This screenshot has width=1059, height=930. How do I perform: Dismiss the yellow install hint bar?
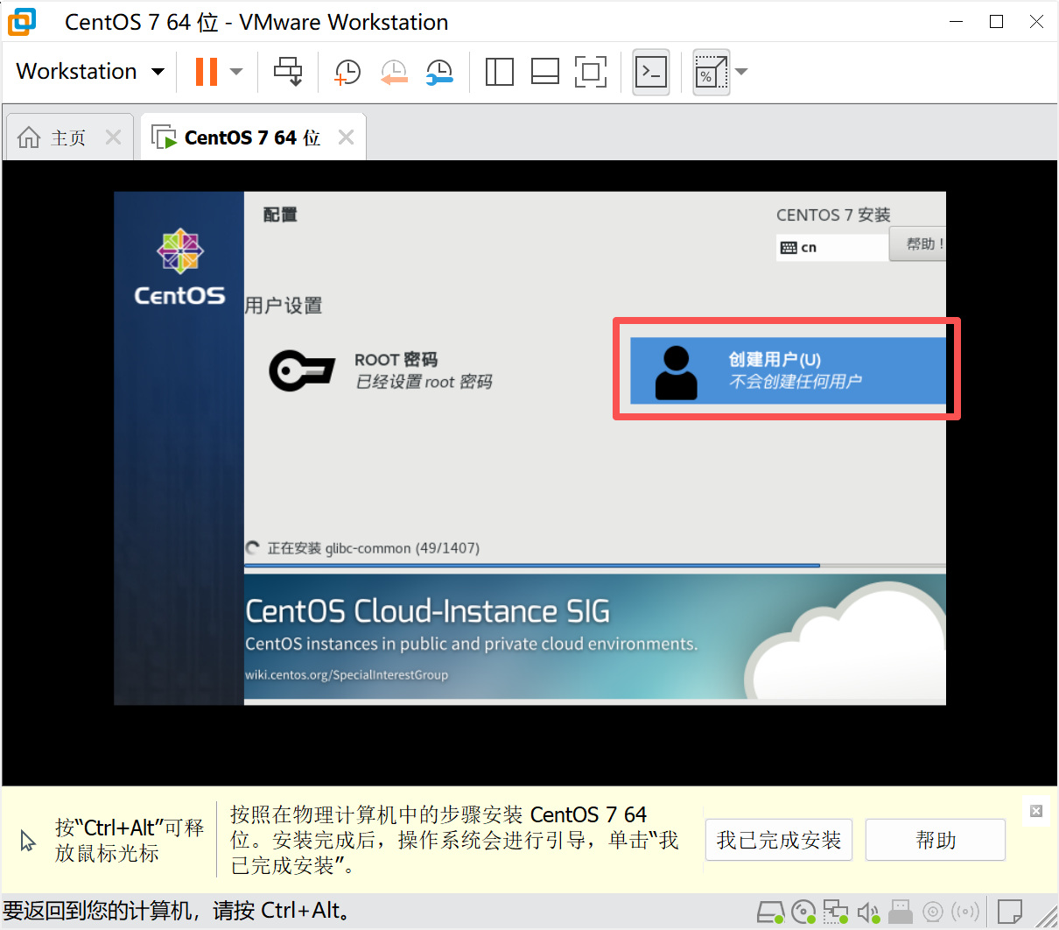click(1036, 811)
